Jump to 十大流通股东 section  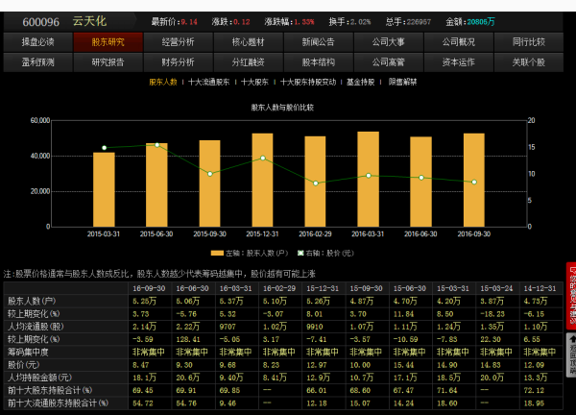(209, 82)
